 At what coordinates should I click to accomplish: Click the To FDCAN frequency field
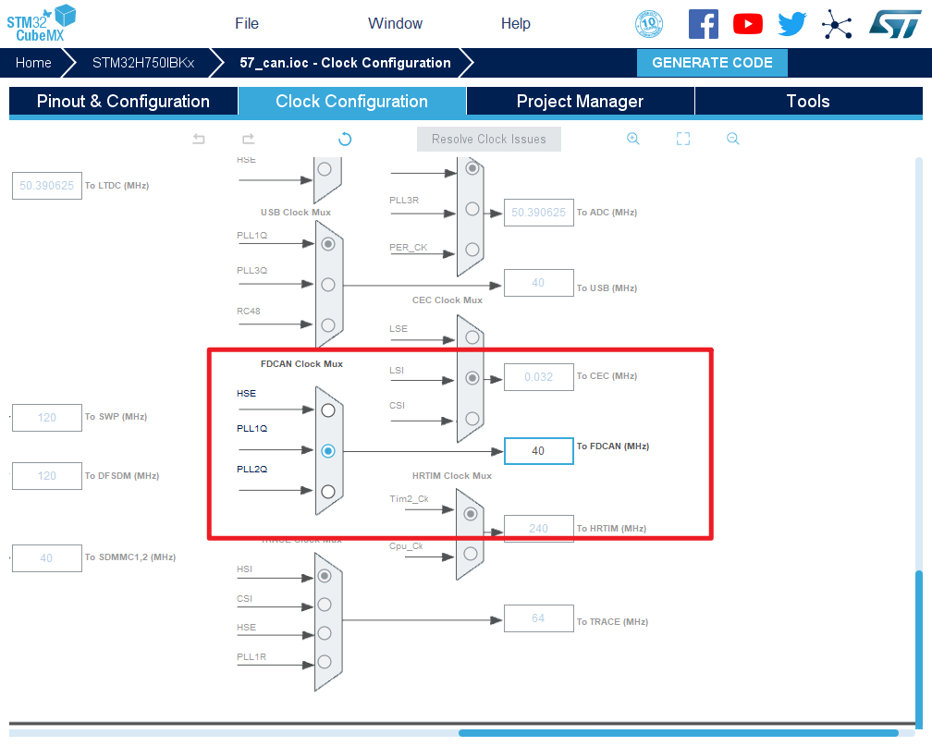coord(538,451)
